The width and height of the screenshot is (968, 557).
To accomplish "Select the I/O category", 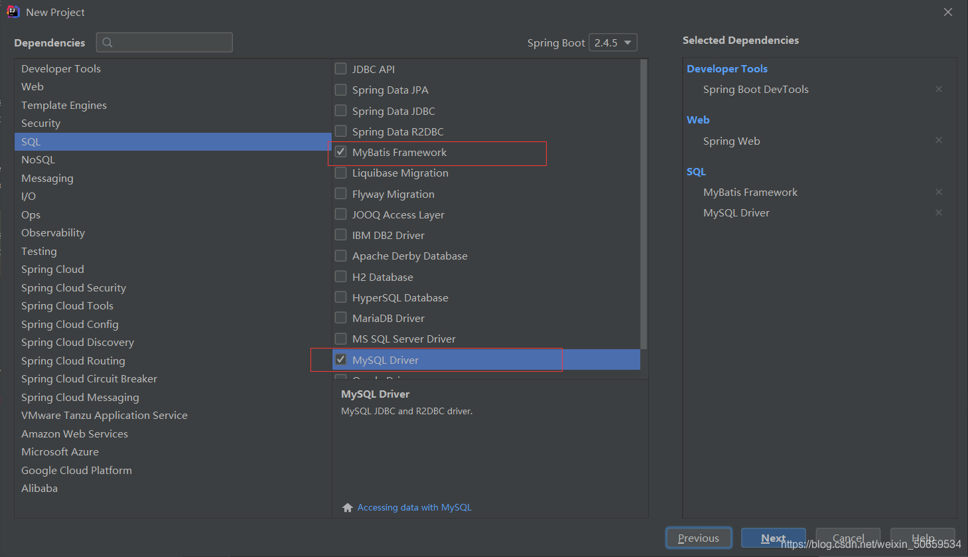I will coord(173,196).
